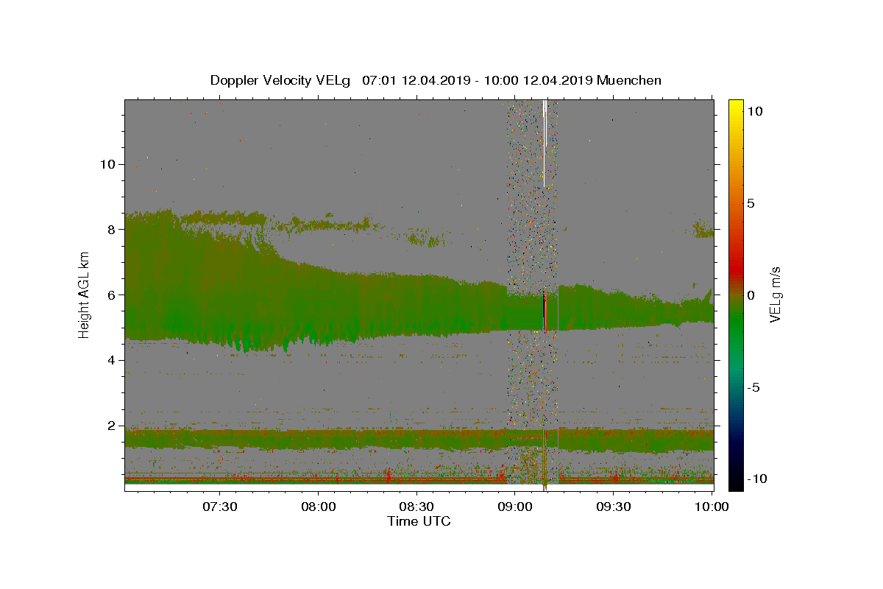Click the colorbar tick value '0'
The width and height of the screenshot is (883, 589).
[x=752, y=294]
